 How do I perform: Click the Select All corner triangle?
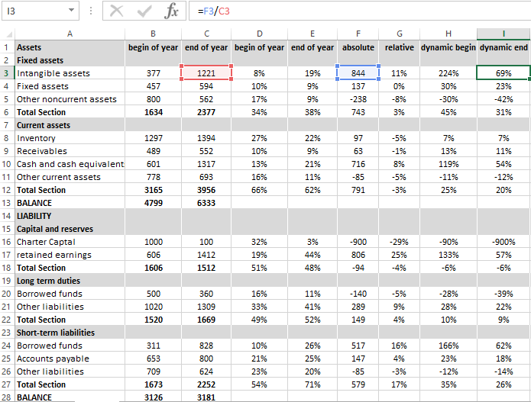(x=7, y=34)
